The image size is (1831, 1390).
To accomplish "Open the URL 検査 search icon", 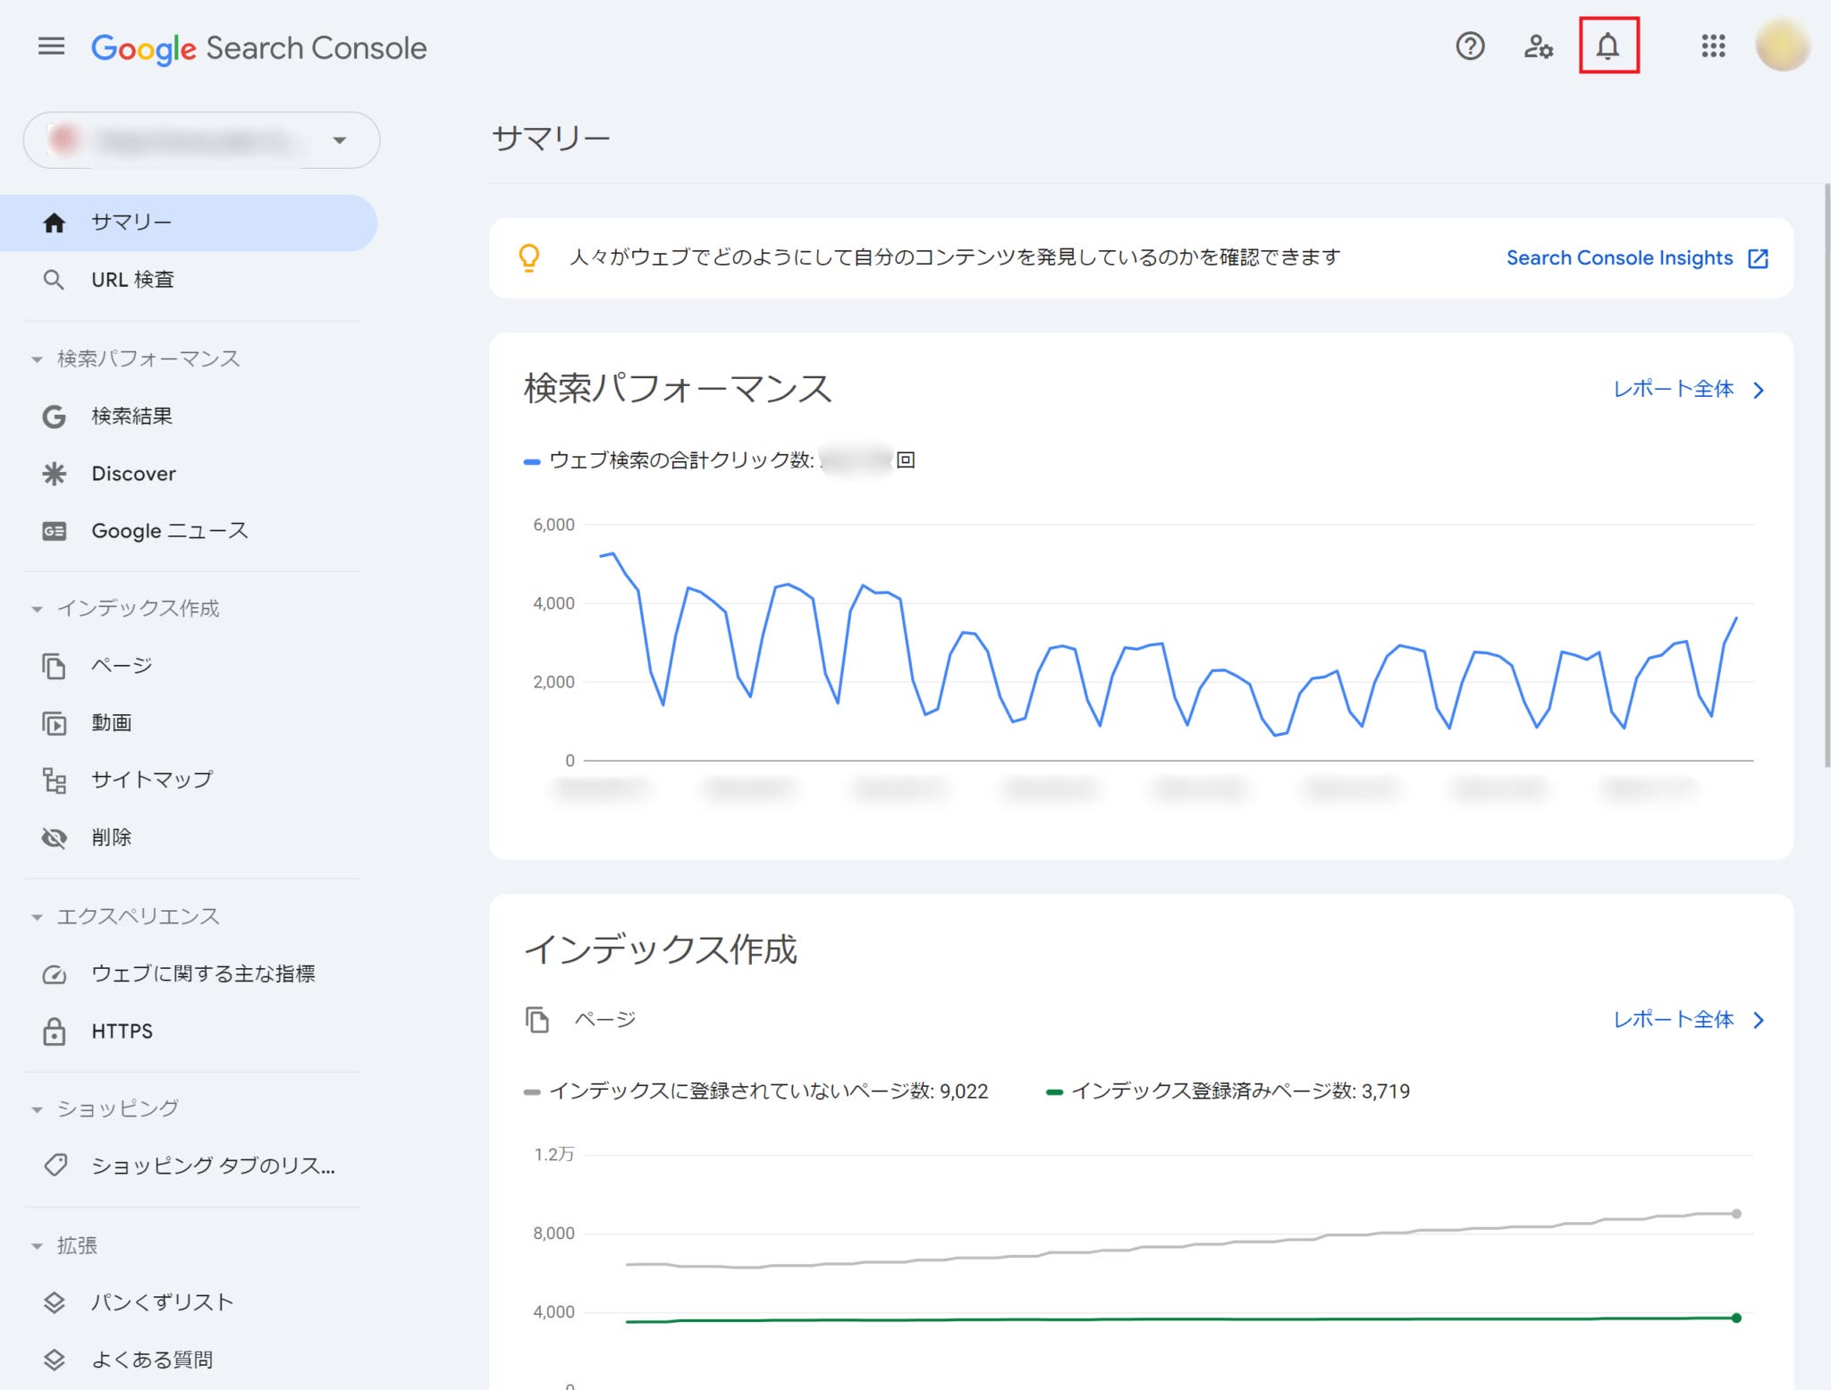I will 54,280.
